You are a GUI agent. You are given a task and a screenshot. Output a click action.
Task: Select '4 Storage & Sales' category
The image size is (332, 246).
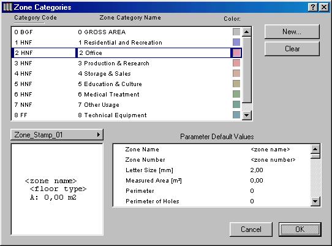click(x=126, y=73)
